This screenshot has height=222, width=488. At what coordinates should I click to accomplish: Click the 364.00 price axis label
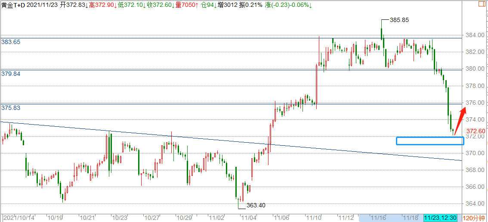475,203
